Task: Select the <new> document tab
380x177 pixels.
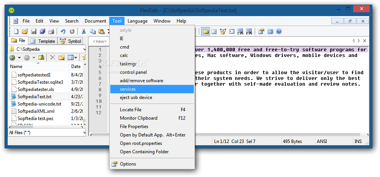Action: [100, 41]
